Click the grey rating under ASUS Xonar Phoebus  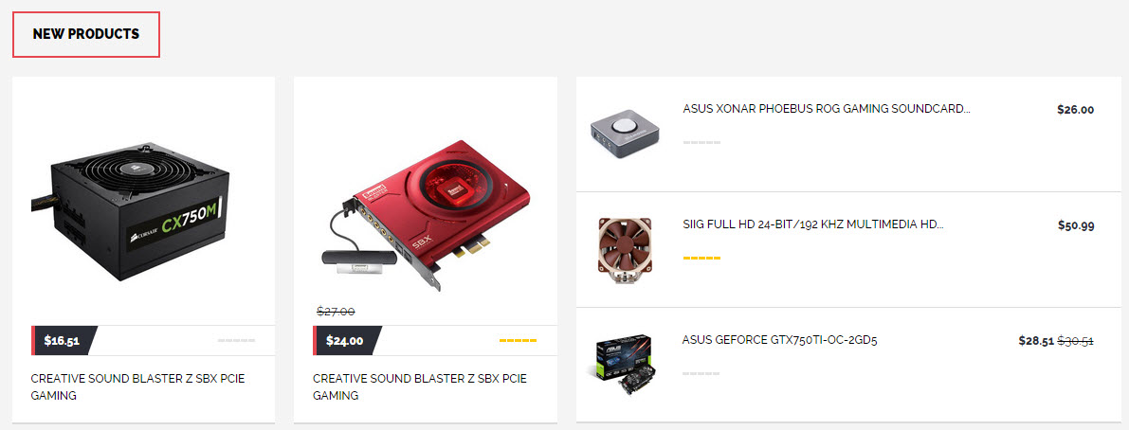tap(701, 142)
